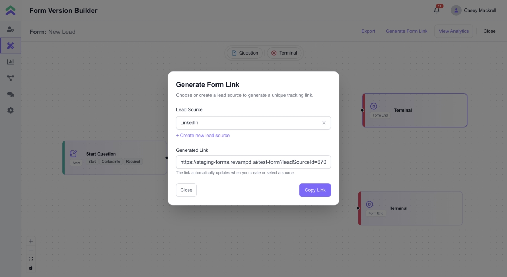Viewport: 507px width, 277px height.
Task: Open the form builder sidebar icon
Action: (x=11, y=45)
